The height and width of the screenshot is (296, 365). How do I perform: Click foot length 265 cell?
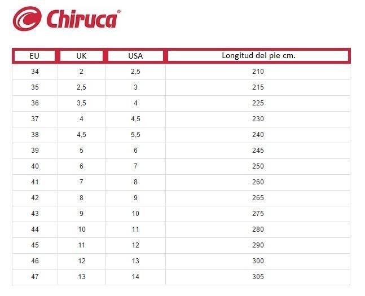click(258, 198)
